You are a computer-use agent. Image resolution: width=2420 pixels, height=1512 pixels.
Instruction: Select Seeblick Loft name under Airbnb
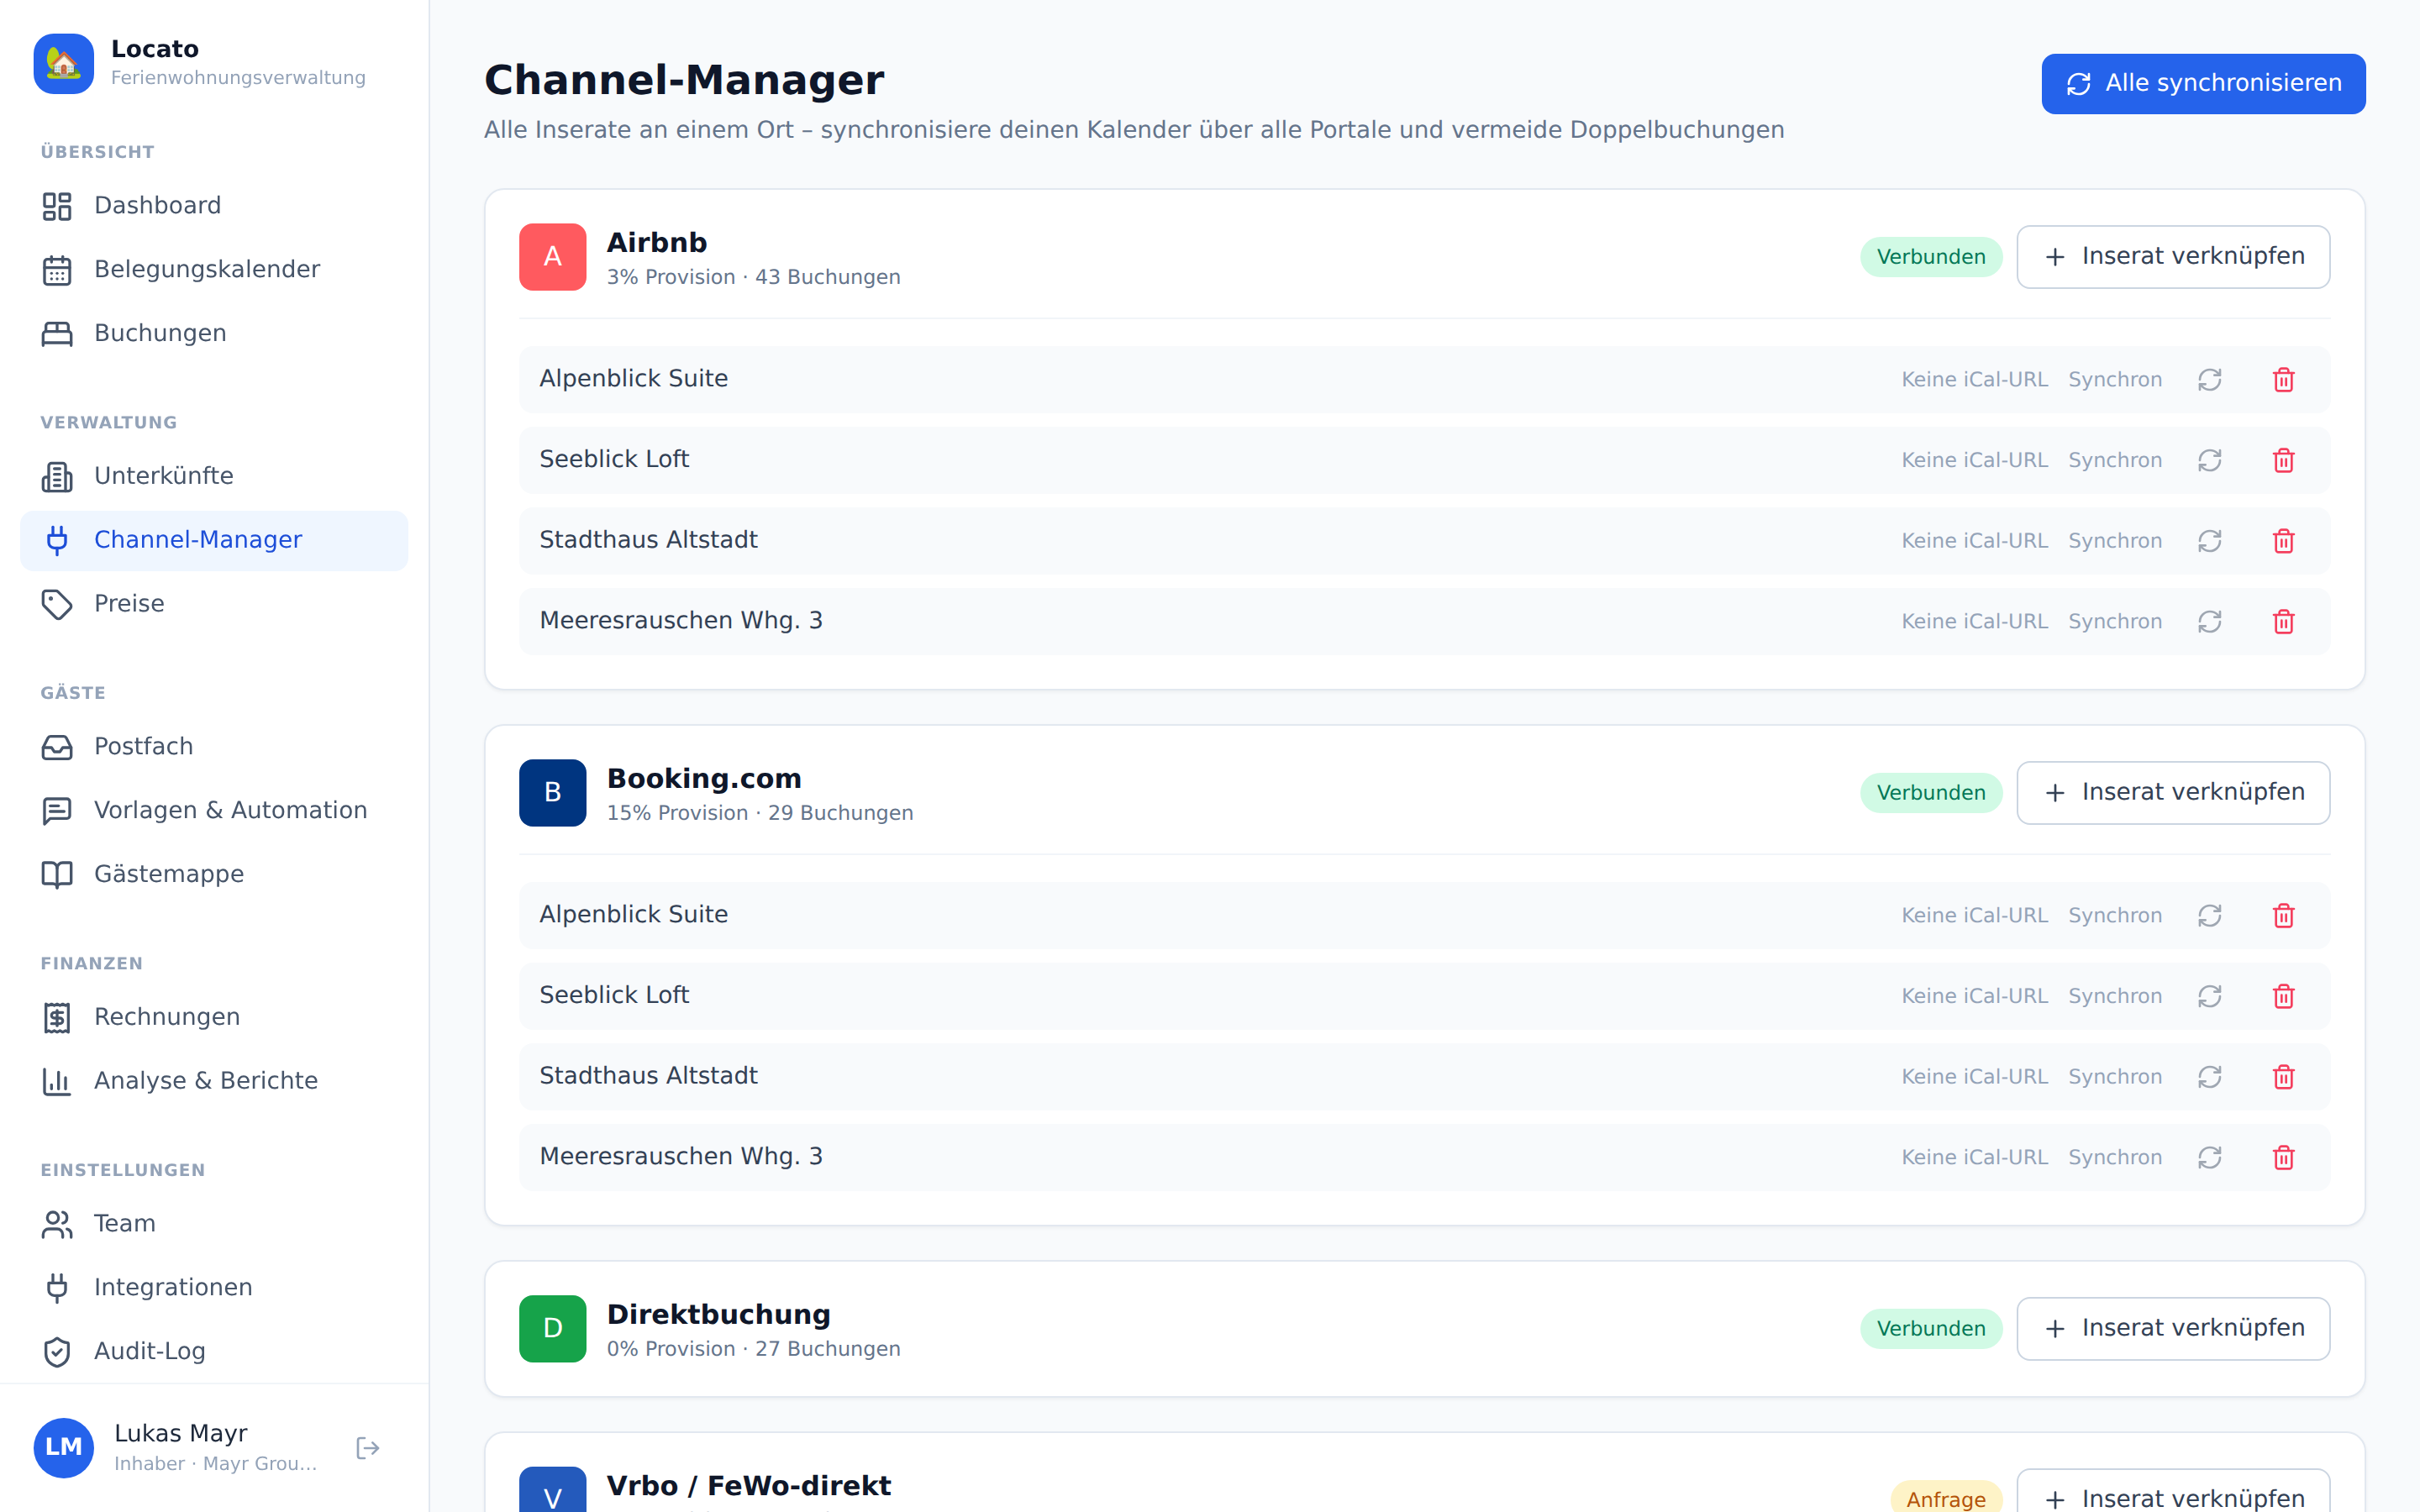coord(614,460)
